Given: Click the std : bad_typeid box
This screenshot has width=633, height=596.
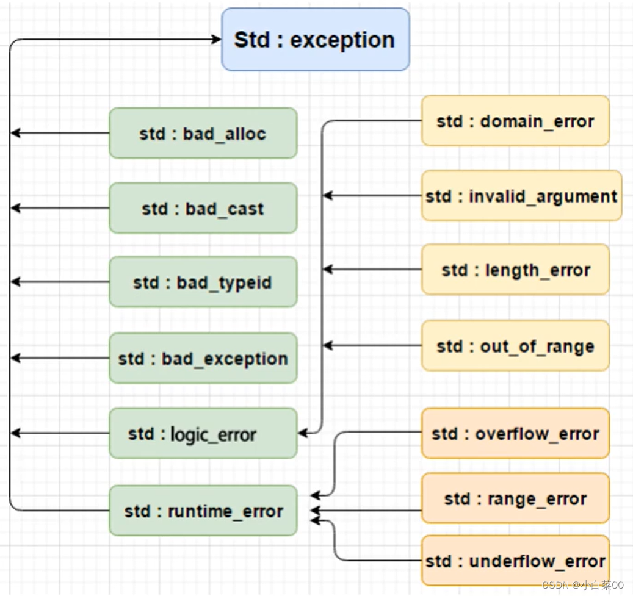Looking at the screenshot, I should point(203,282).
